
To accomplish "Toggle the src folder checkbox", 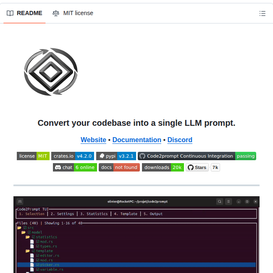I will [x=25, y=228].
